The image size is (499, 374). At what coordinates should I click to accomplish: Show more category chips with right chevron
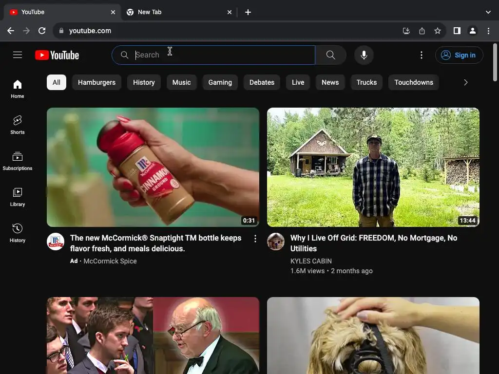465,82
